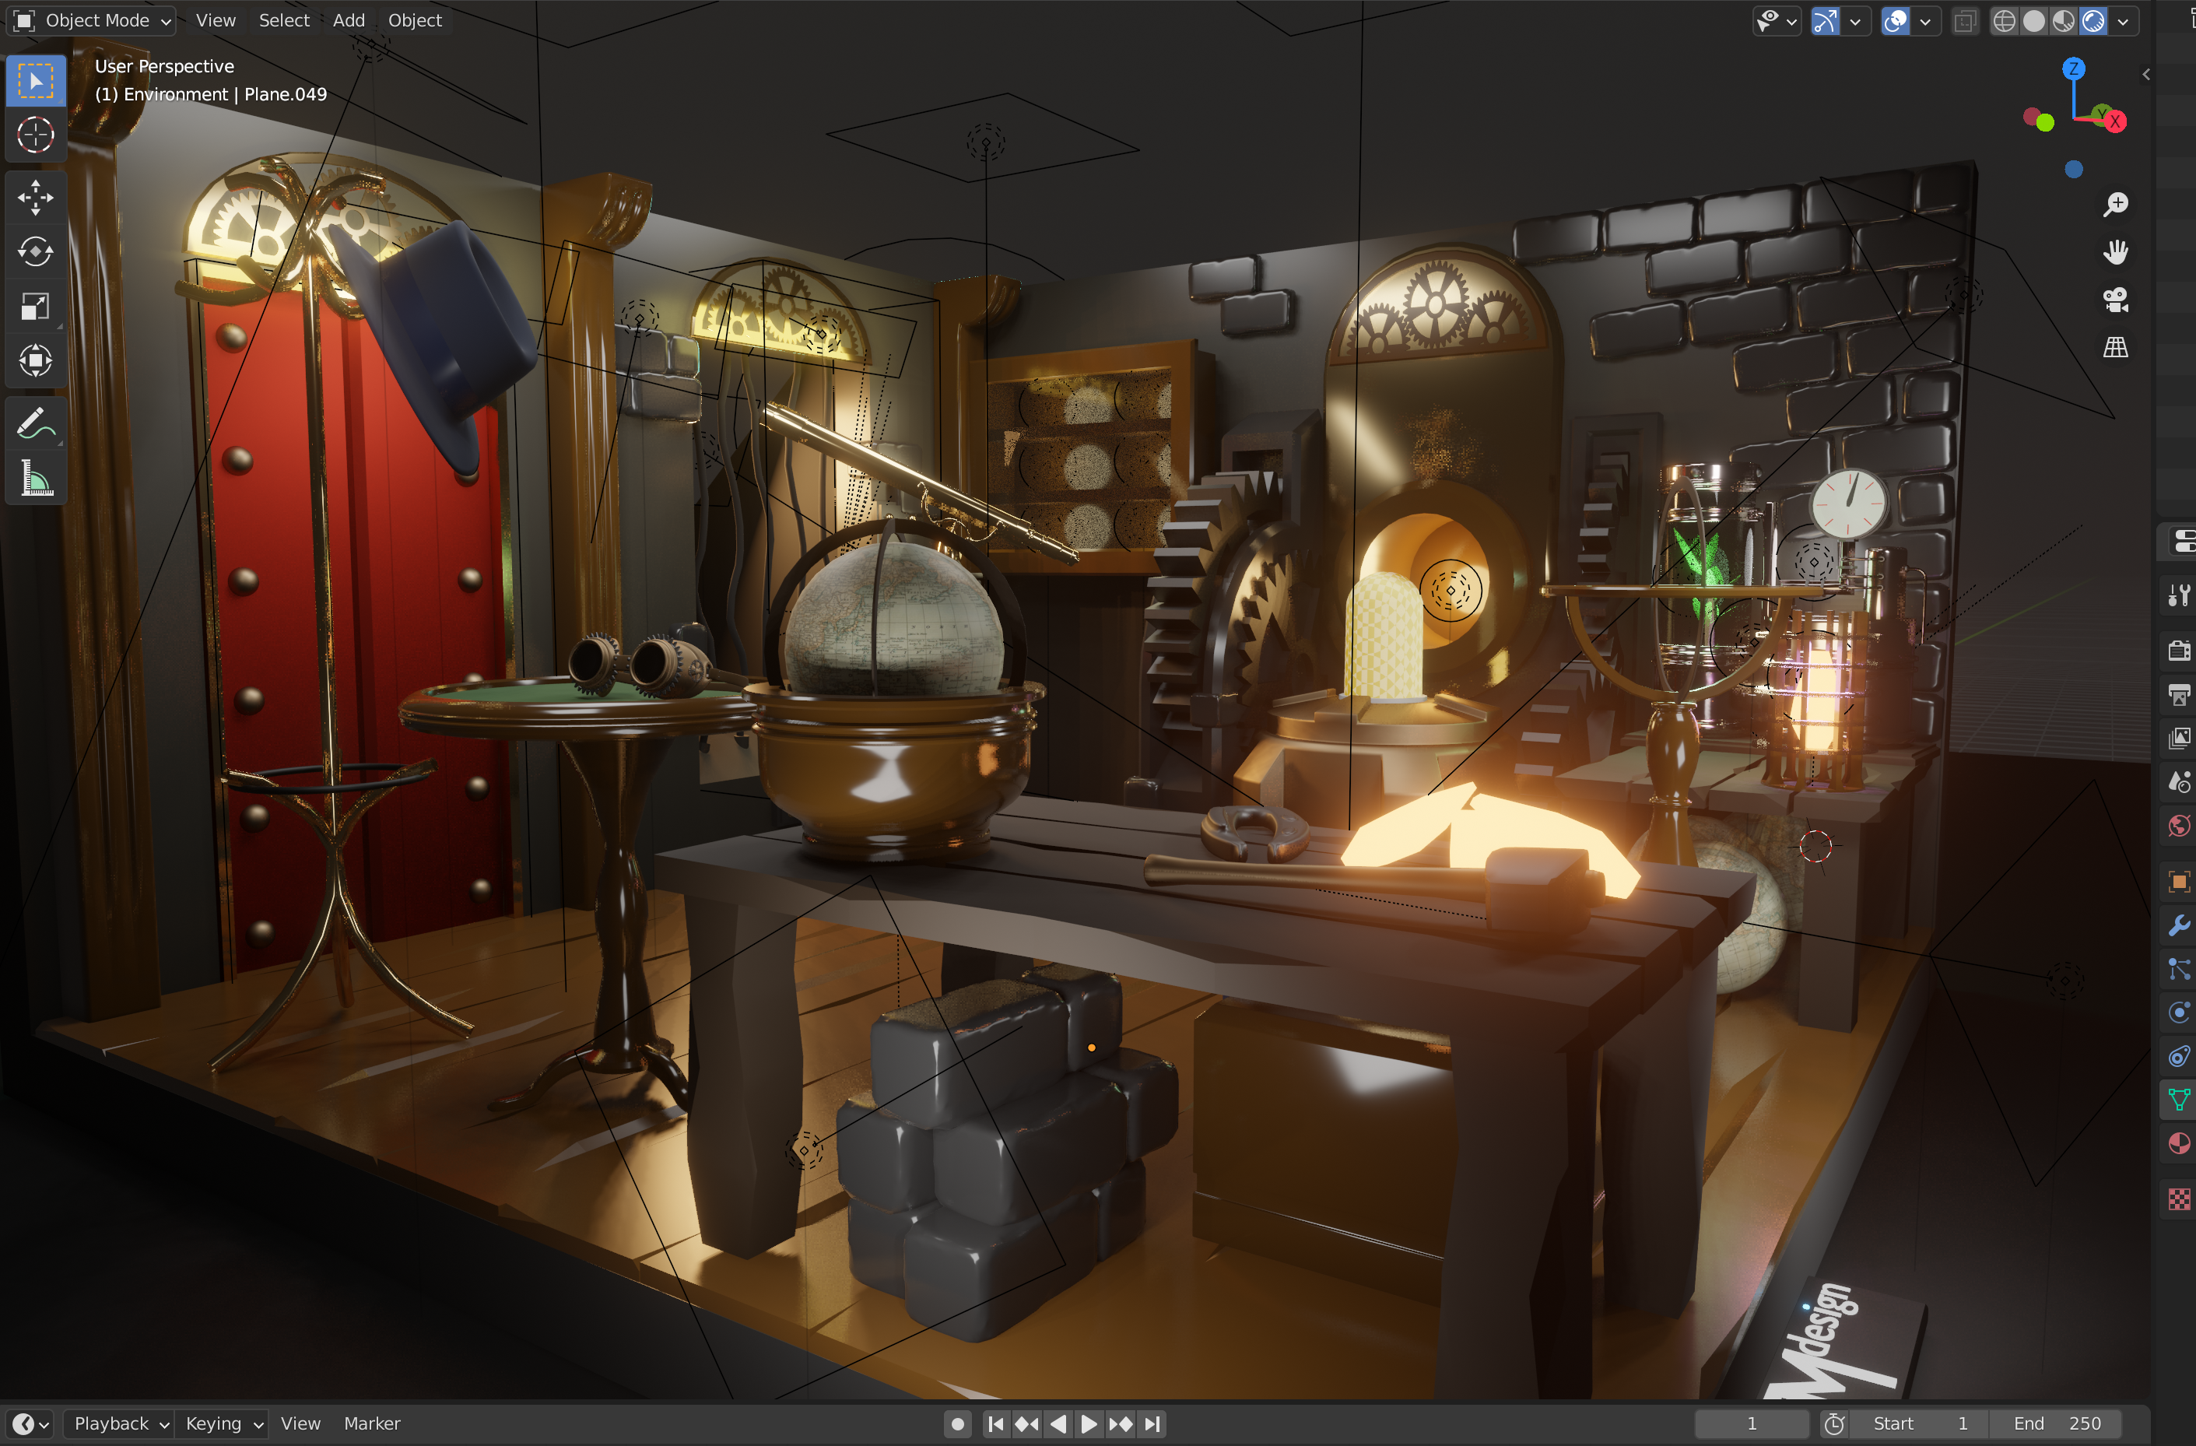2196x1446 pixels.
Task: Switch to Wireframe viewport shading
Action: pos(2004,20)
